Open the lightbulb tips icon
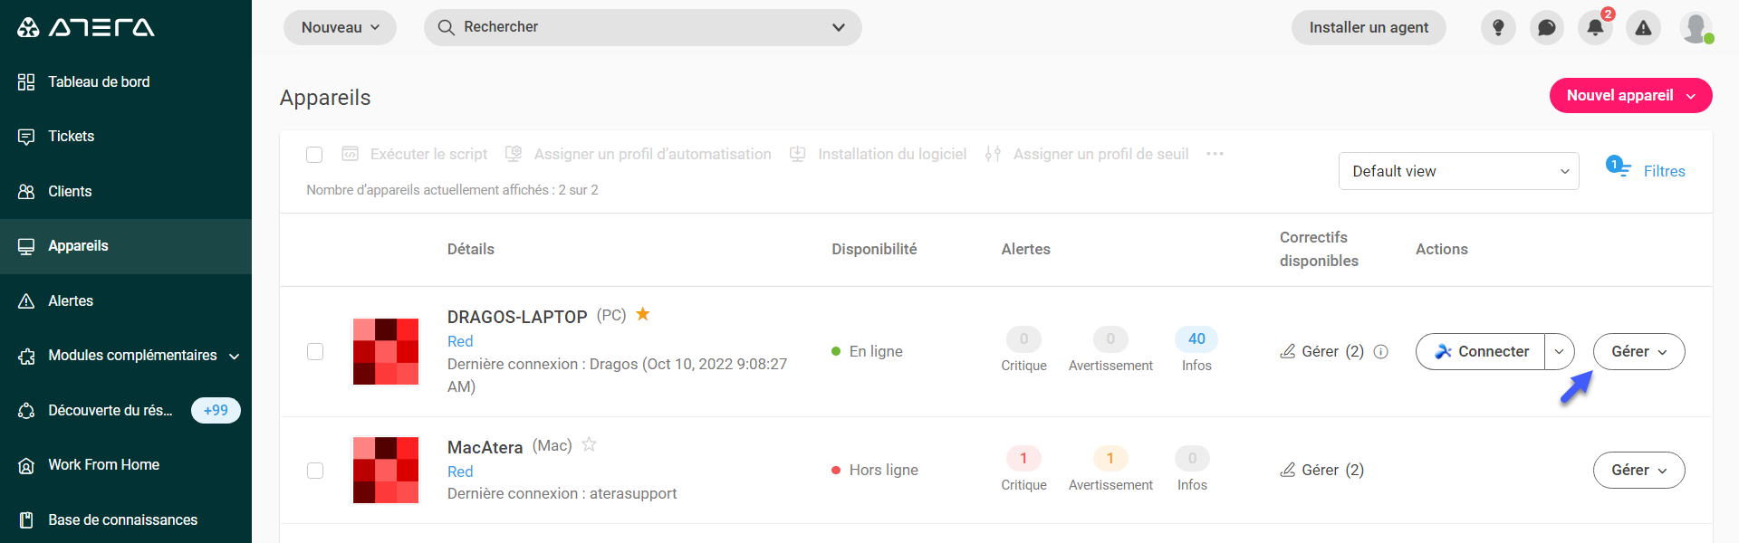 point(1498,28)
